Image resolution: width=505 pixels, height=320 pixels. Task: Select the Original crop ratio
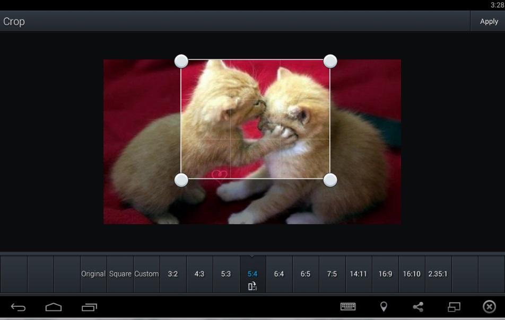(93, 274)
